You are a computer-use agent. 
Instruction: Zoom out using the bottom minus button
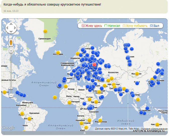(x=11, y=95)
